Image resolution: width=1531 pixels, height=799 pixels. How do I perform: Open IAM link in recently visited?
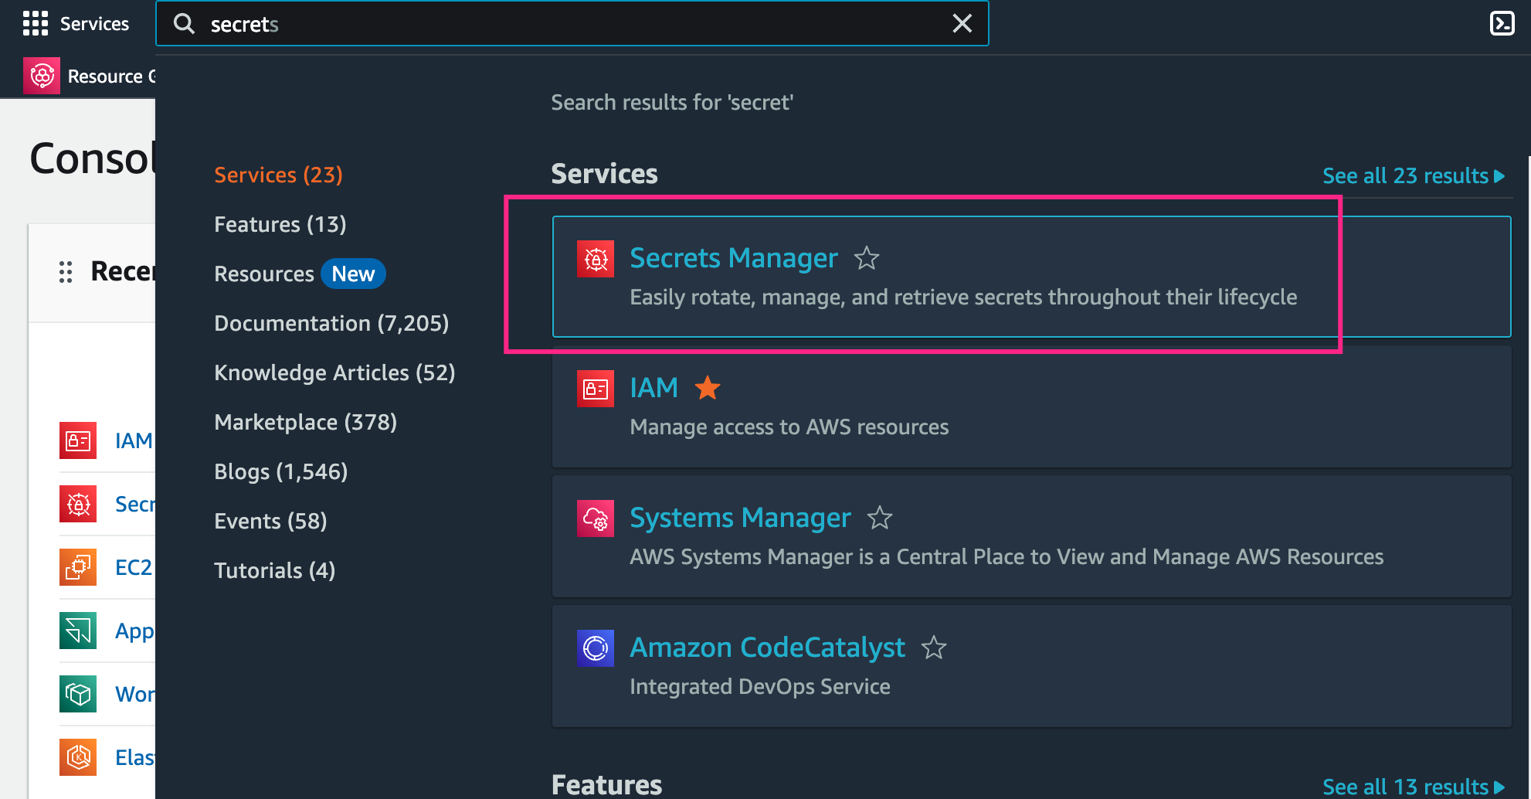[x=134, y=440]
